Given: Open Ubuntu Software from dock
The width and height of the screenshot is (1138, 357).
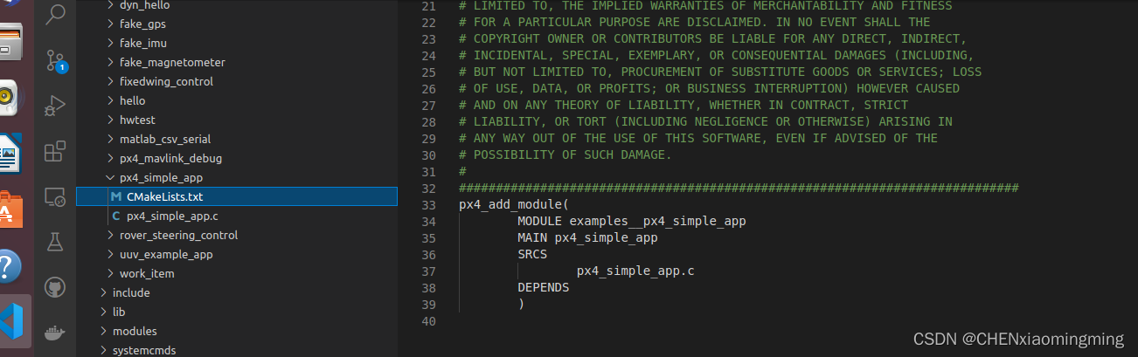Looking at the screenshot, I should click(x=10, y=210).
